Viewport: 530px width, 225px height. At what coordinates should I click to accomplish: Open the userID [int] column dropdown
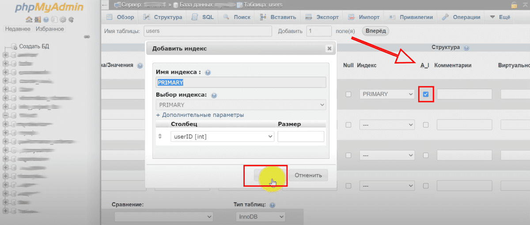(222, 137)
